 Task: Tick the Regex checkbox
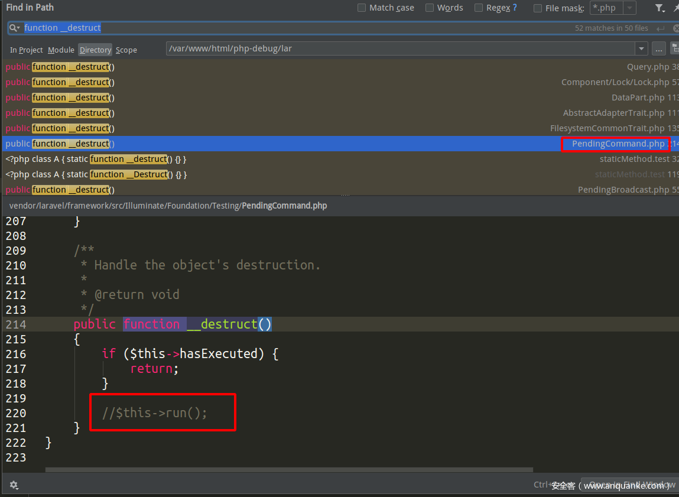[x=479, y=8]
